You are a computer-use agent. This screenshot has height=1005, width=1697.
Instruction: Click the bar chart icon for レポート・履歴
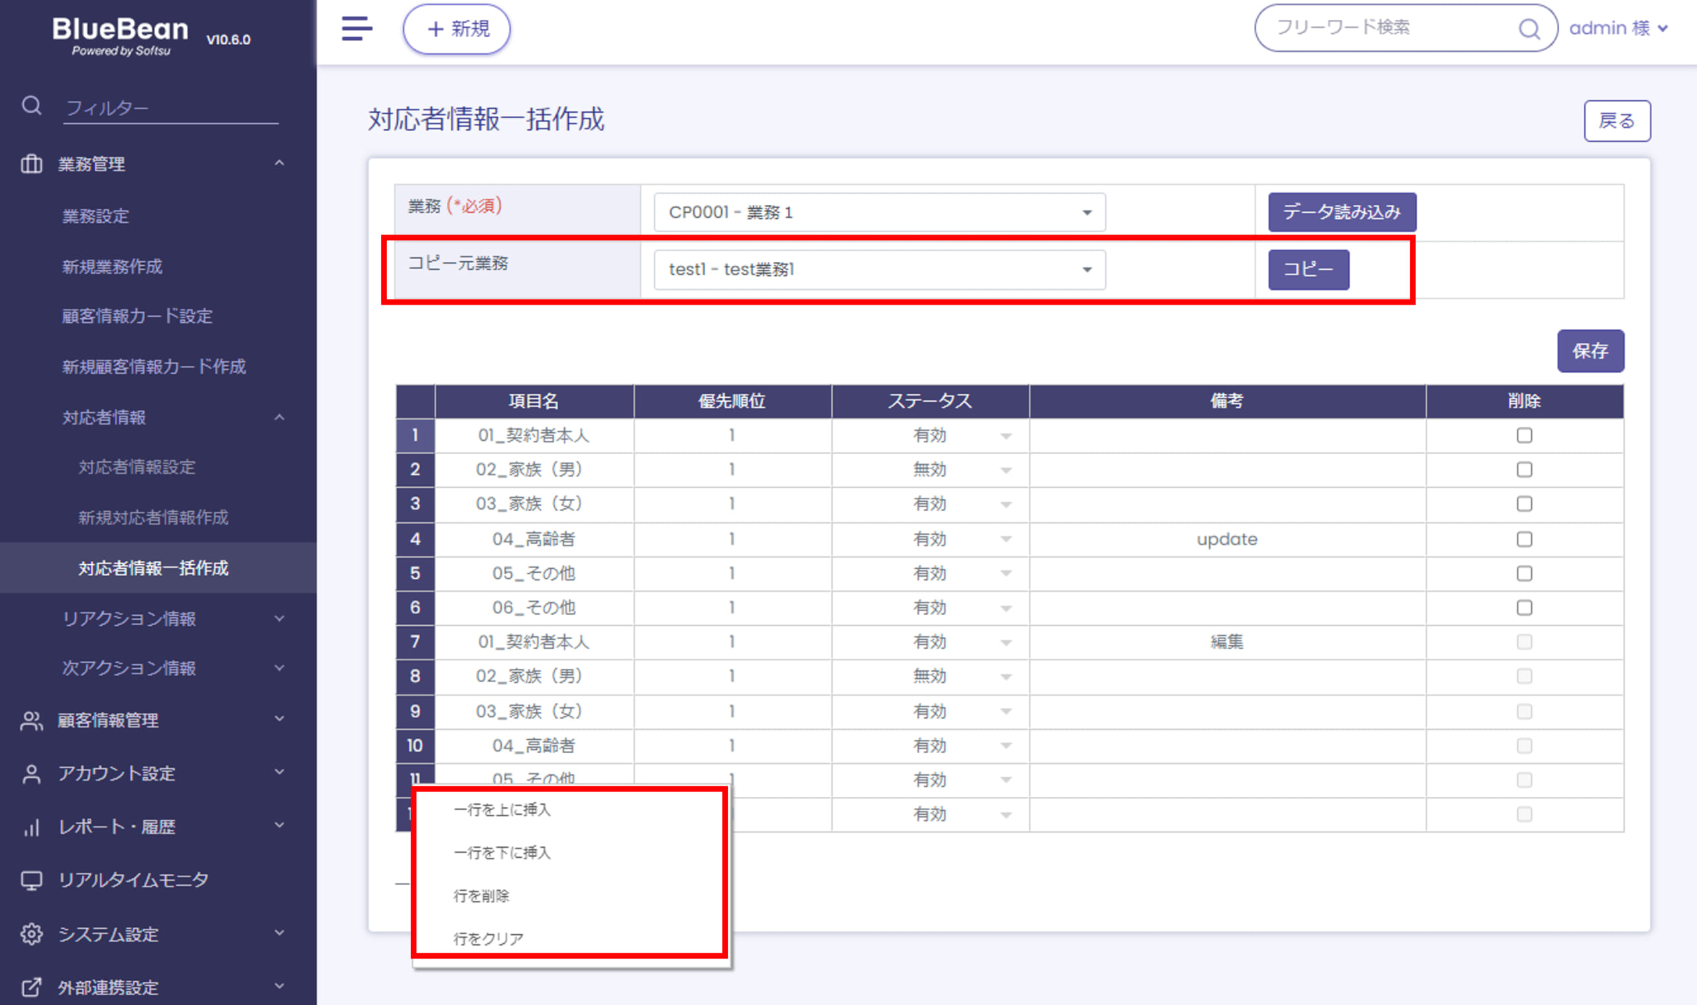coord(31,827)
